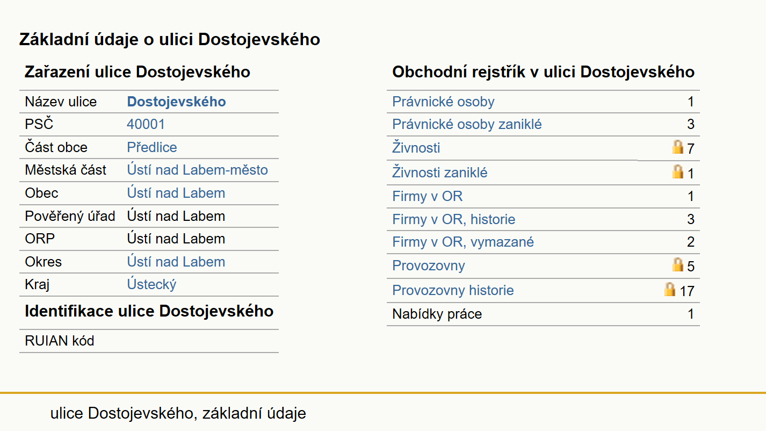Screen dimensions: 766x431
Task: Click the padlock icon in Provozovny row
Action: (678, 264)
